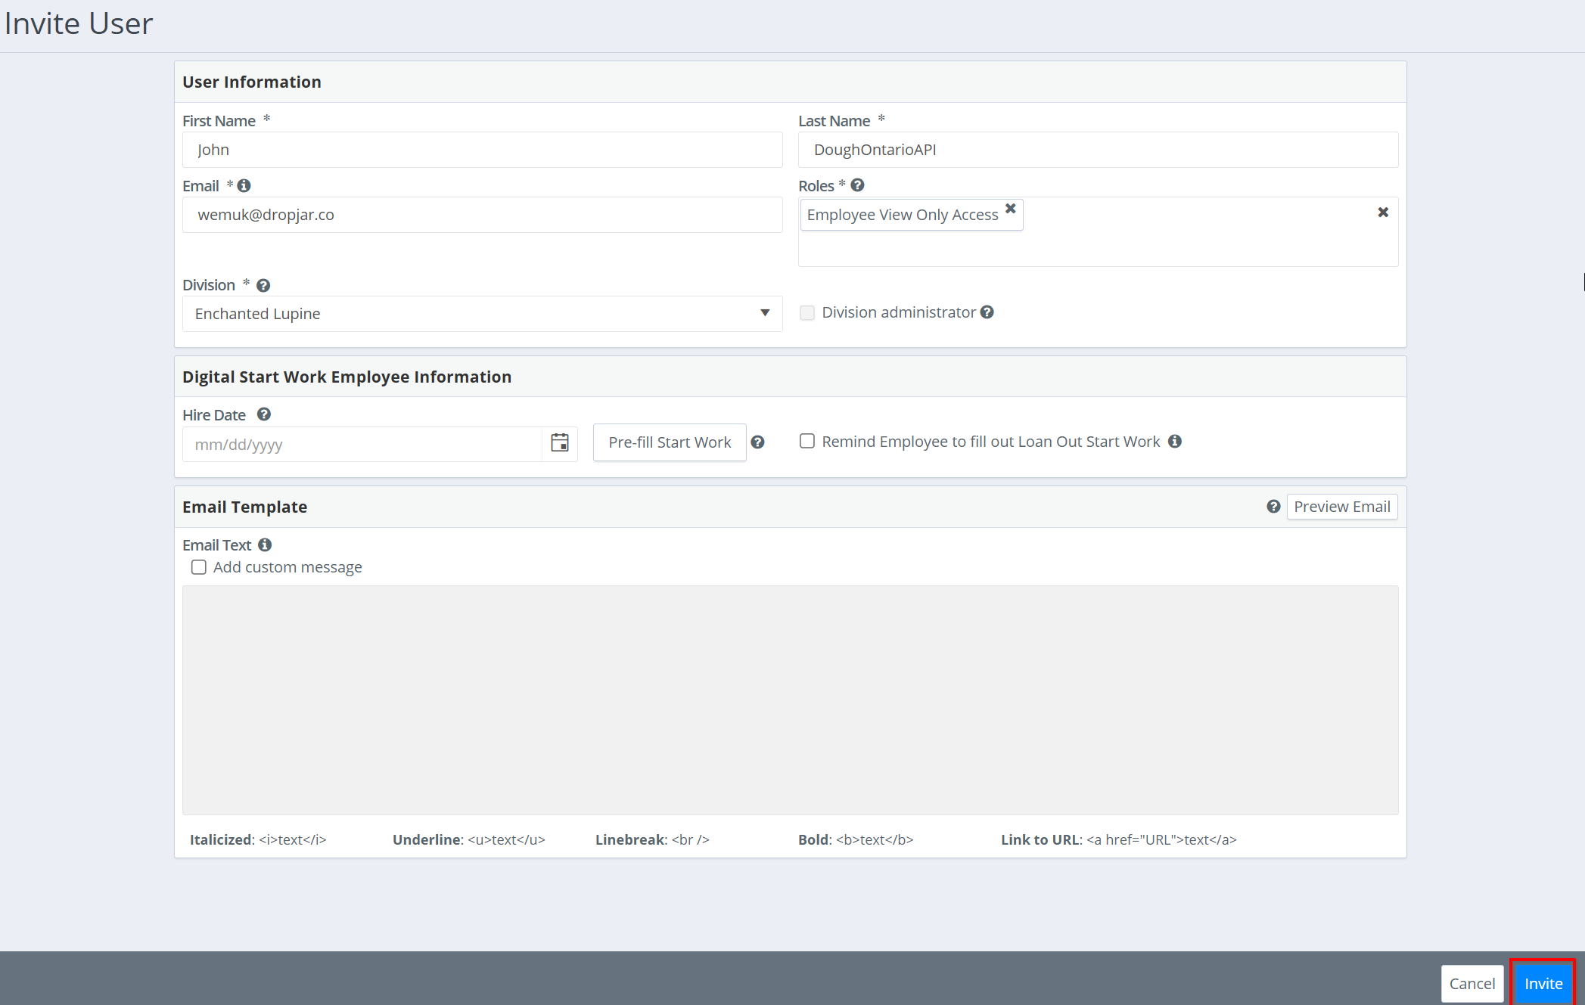
Task: Click the blue Invite button
Action: (x=1543, y=983)
